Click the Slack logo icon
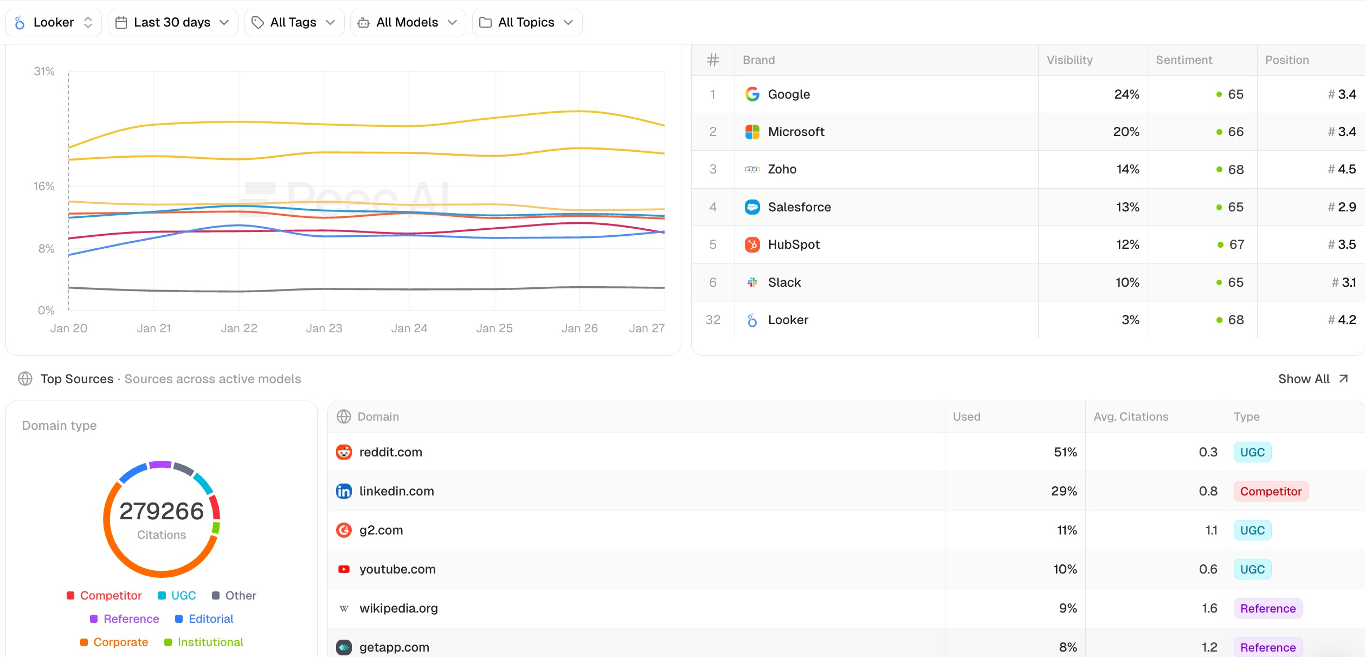Screen dimensions: 1365x657 pyautogui.click(x=752, y=282)
